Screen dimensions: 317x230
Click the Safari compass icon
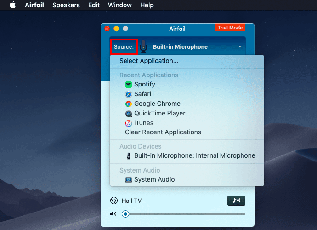click(129, 94)
